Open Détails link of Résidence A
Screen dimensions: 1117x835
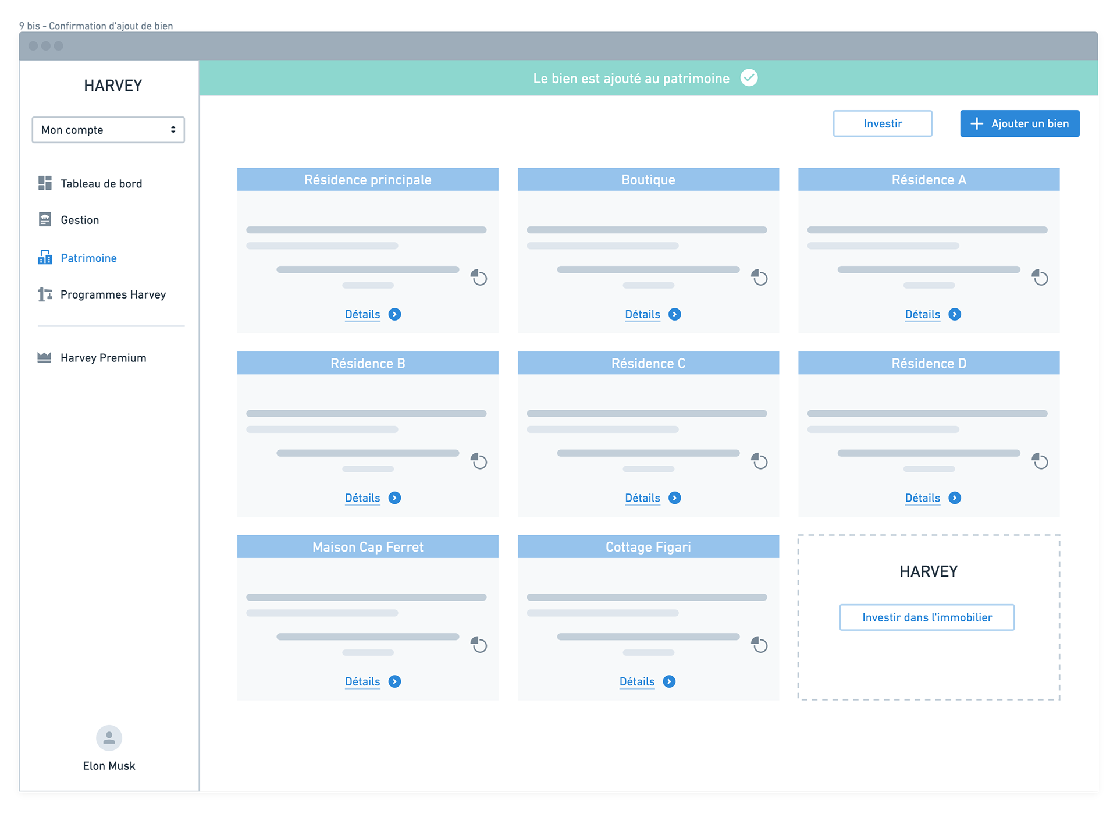coord(923,314)
